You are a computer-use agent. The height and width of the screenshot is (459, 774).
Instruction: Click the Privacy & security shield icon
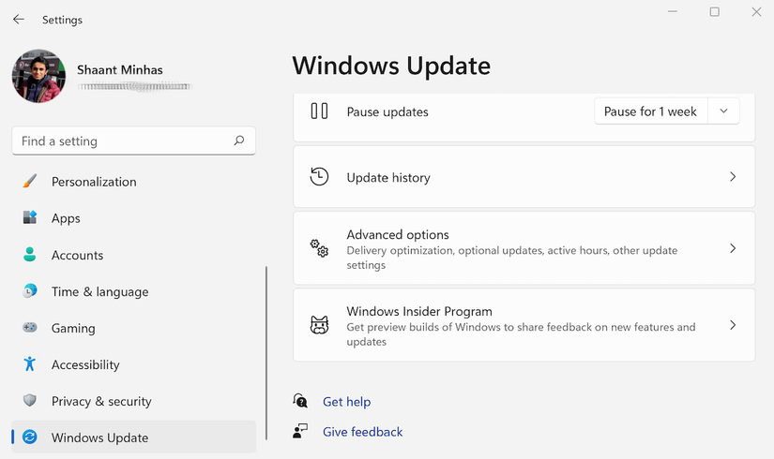[x=30, y=400]
